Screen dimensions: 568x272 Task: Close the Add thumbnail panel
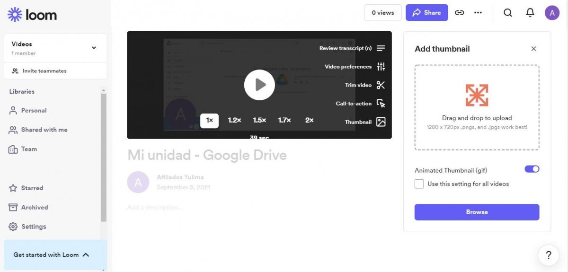click(533, 49)
